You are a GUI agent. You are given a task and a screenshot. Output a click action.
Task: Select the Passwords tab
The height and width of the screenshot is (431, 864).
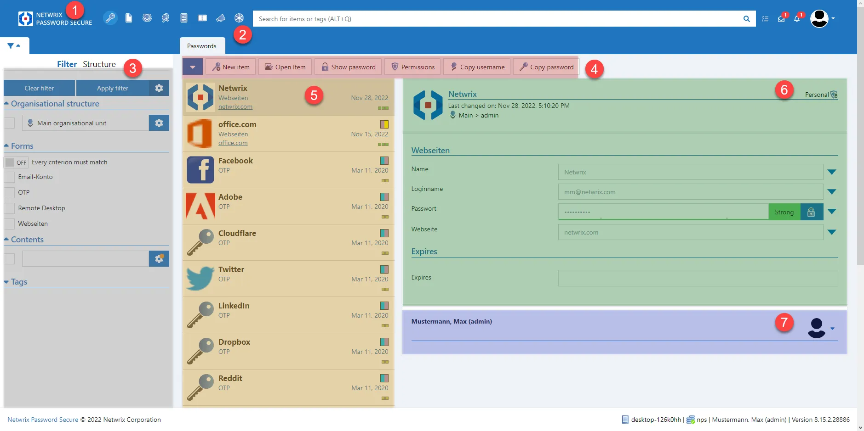(202, 46)
